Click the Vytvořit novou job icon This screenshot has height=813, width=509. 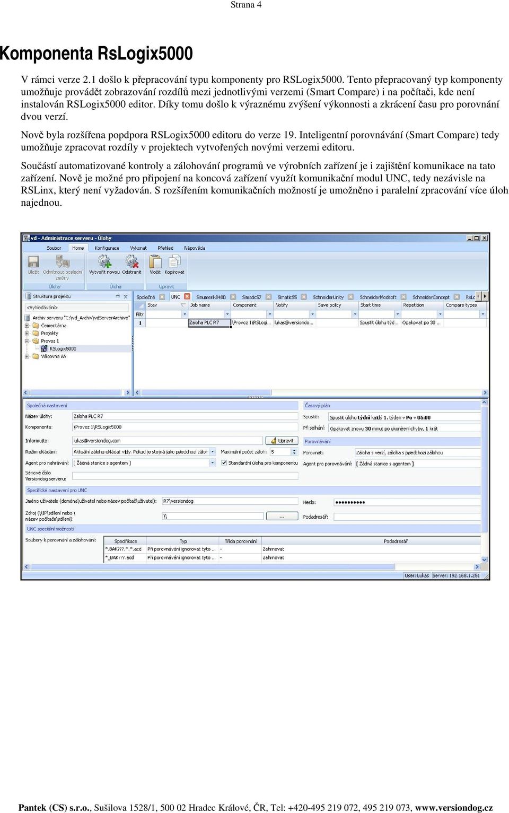tap(104, 261)
